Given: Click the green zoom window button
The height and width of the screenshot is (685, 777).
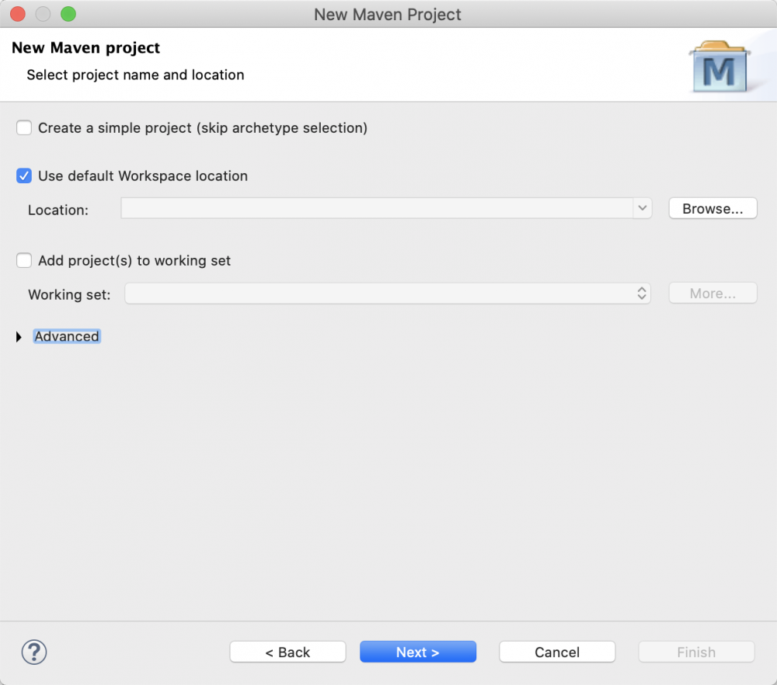Looking at the screenshot, I should coord(68,14).
